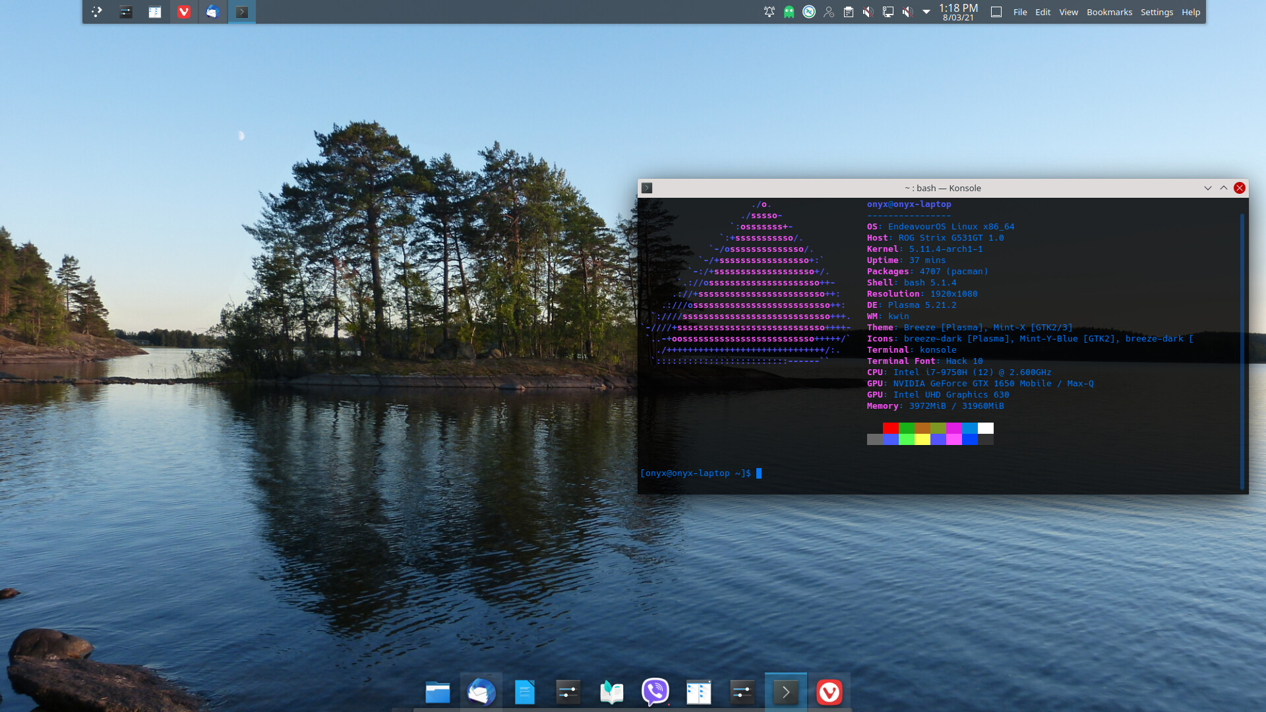This screenshot has width=1266, height=712.
Task: Switch to Thunderbird in the top panel
Action: pyautogui.click(x=212, y=12)
